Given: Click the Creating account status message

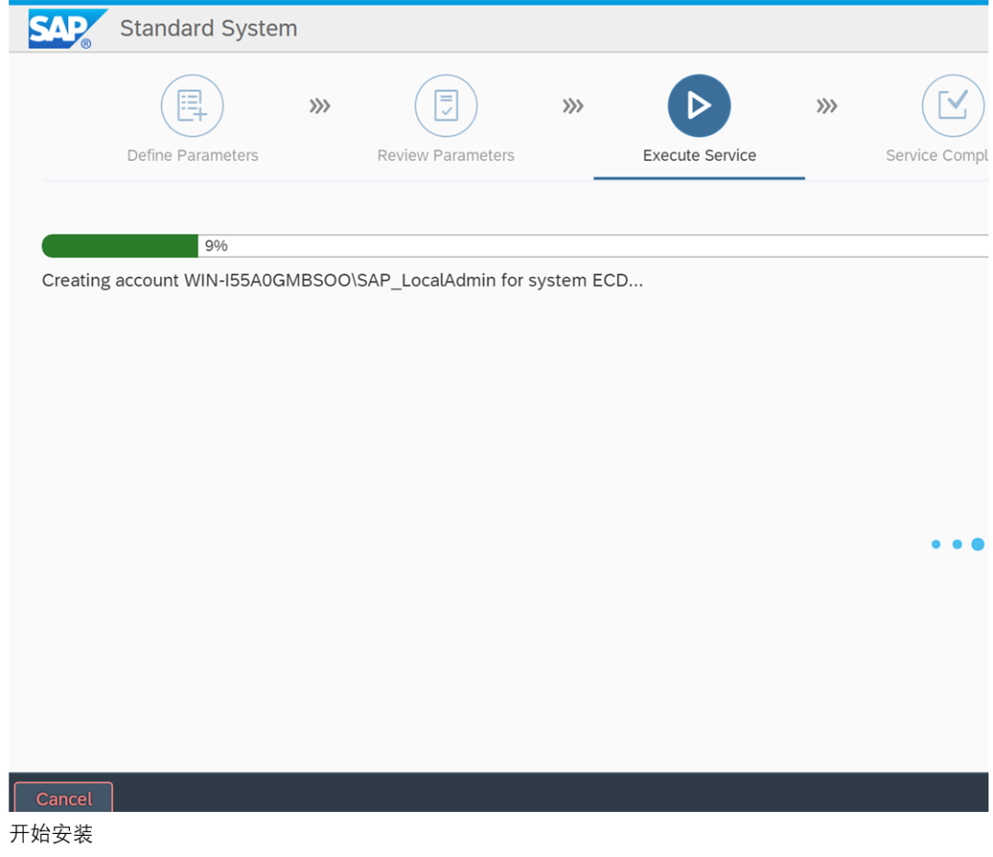Looking at the screenshot, I should (342, 280).
